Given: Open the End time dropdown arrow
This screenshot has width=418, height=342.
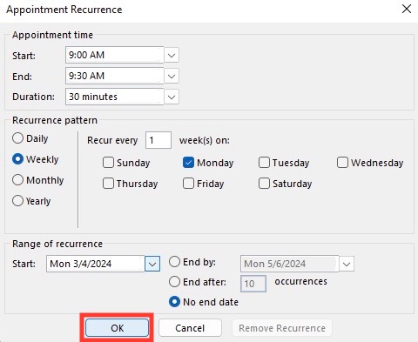Looking at the screenshot, I should (172, 76).
